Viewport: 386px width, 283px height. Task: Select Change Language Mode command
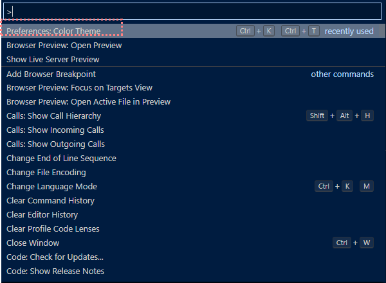(193, 187)
